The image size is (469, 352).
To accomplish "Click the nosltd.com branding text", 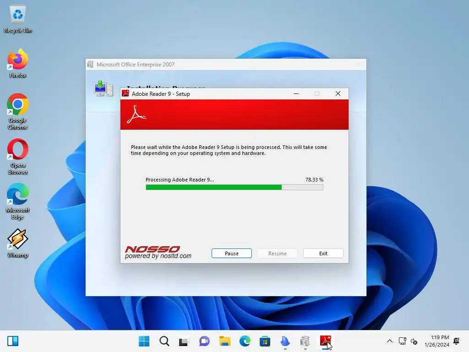I will tap(158, 256).
